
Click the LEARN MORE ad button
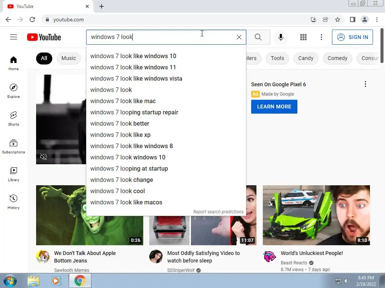[274, 106]
